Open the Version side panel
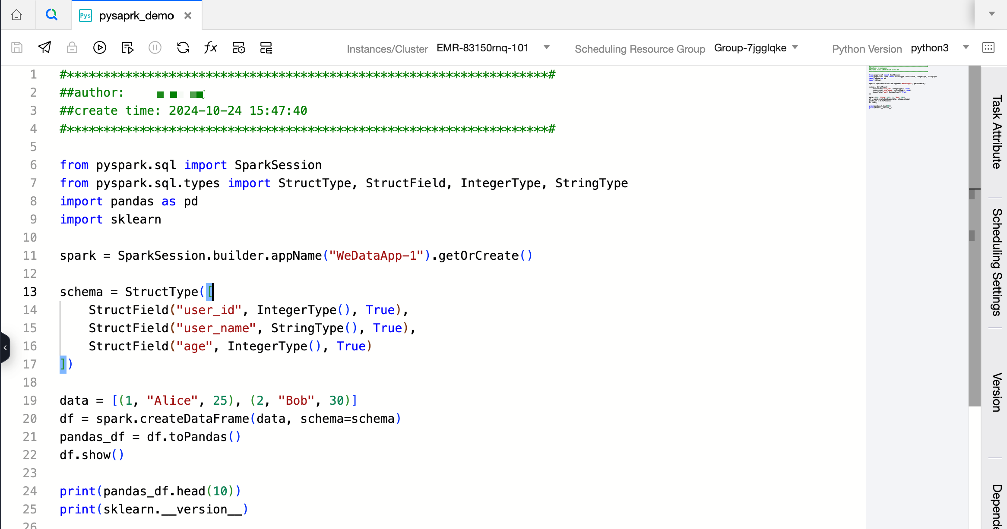 point(996,392)
